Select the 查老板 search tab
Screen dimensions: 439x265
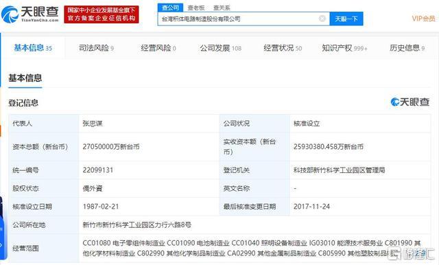point(196,8)
